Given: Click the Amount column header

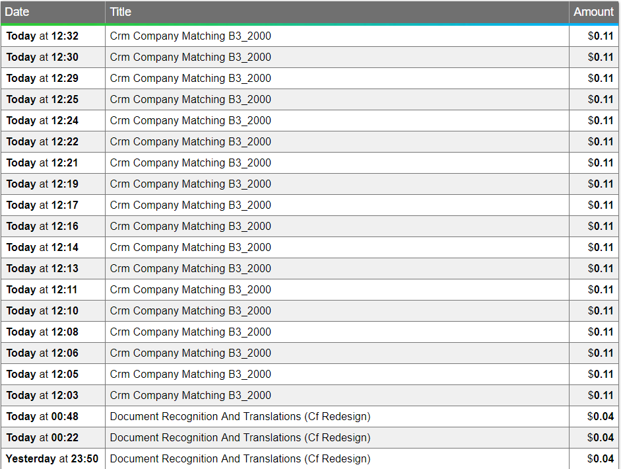Looking at the screenshot, I should (593, 12).
